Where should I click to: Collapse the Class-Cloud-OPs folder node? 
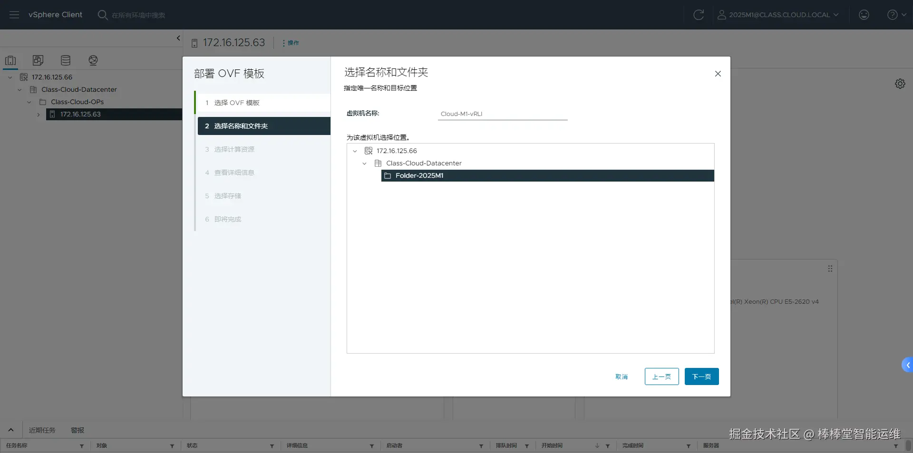(29, 102)
